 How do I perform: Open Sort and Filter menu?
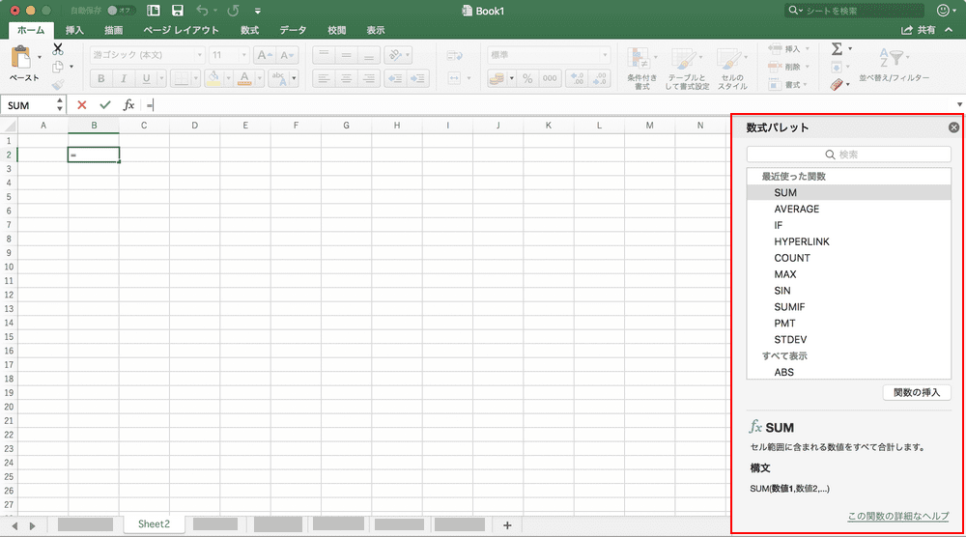[x=894, y=65]
